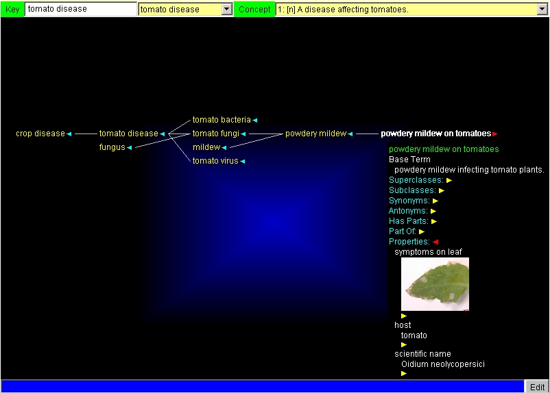Screen dimensions: 550x393
Task: Click the cyan arrow beside fungus
Action: [x=130, y=148]
